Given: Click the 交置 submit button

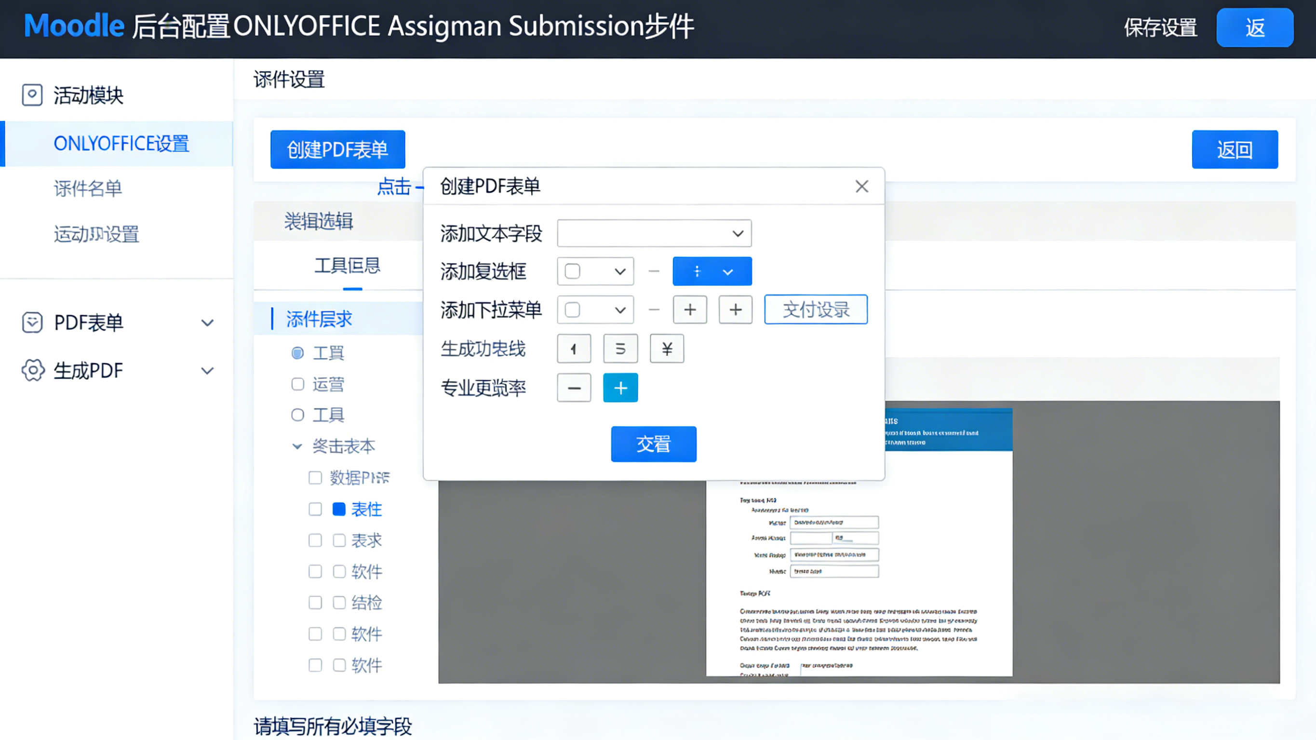Looking at the screenshot, I should click(x=653, y=444).
